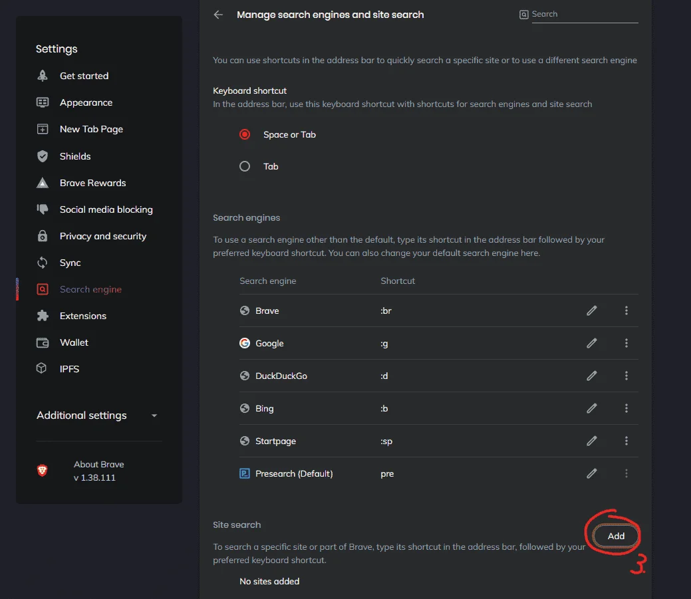Viewport: 691px width, 599px height.
Task: Click the Brave engine globe icon
Action: (x=245, y=310)
